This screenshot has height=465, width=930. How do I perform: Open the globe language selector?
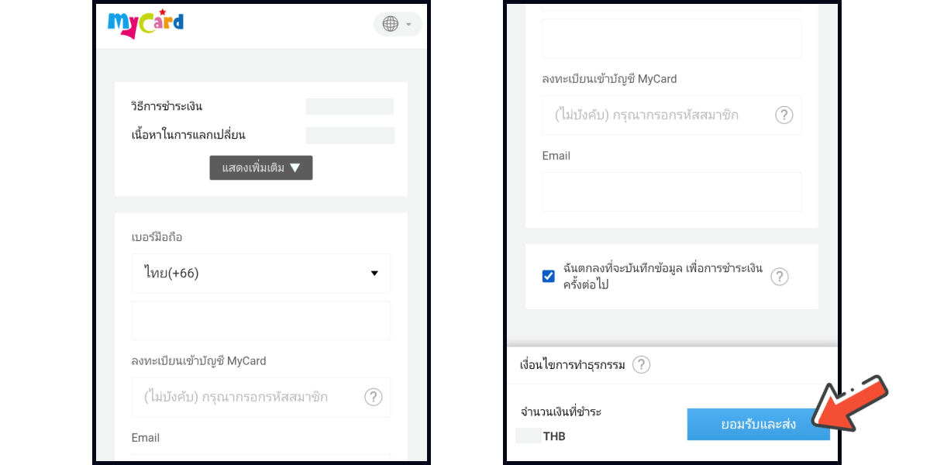click(x=398, y=24)
